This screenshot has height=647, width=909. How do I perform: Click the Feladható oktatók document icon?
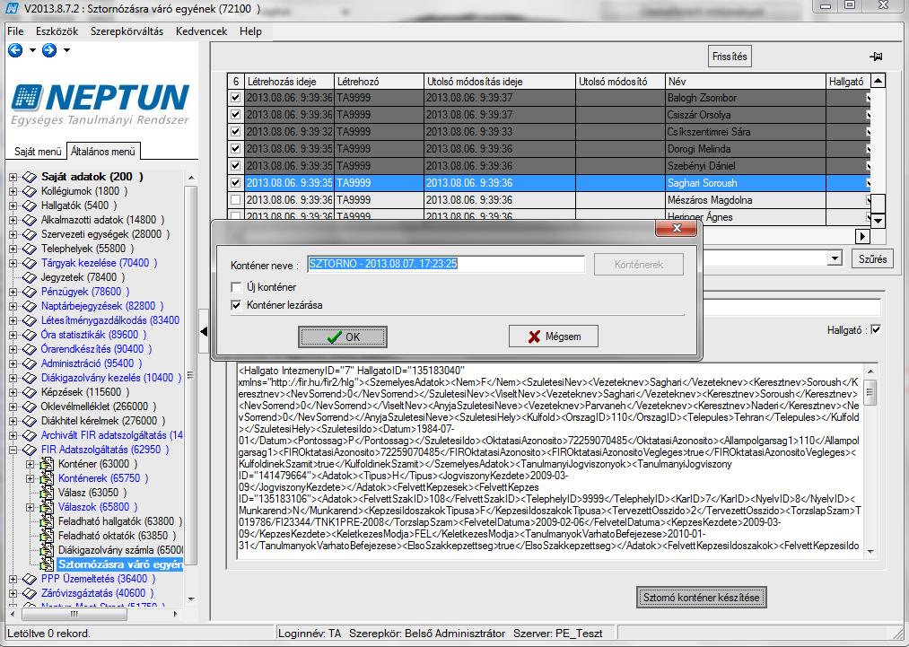[x=47, y=536]
